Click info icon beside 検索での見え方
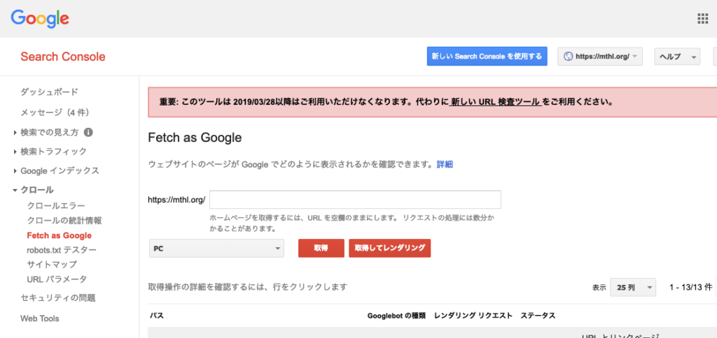717x338 pixels. coord(88,132)
